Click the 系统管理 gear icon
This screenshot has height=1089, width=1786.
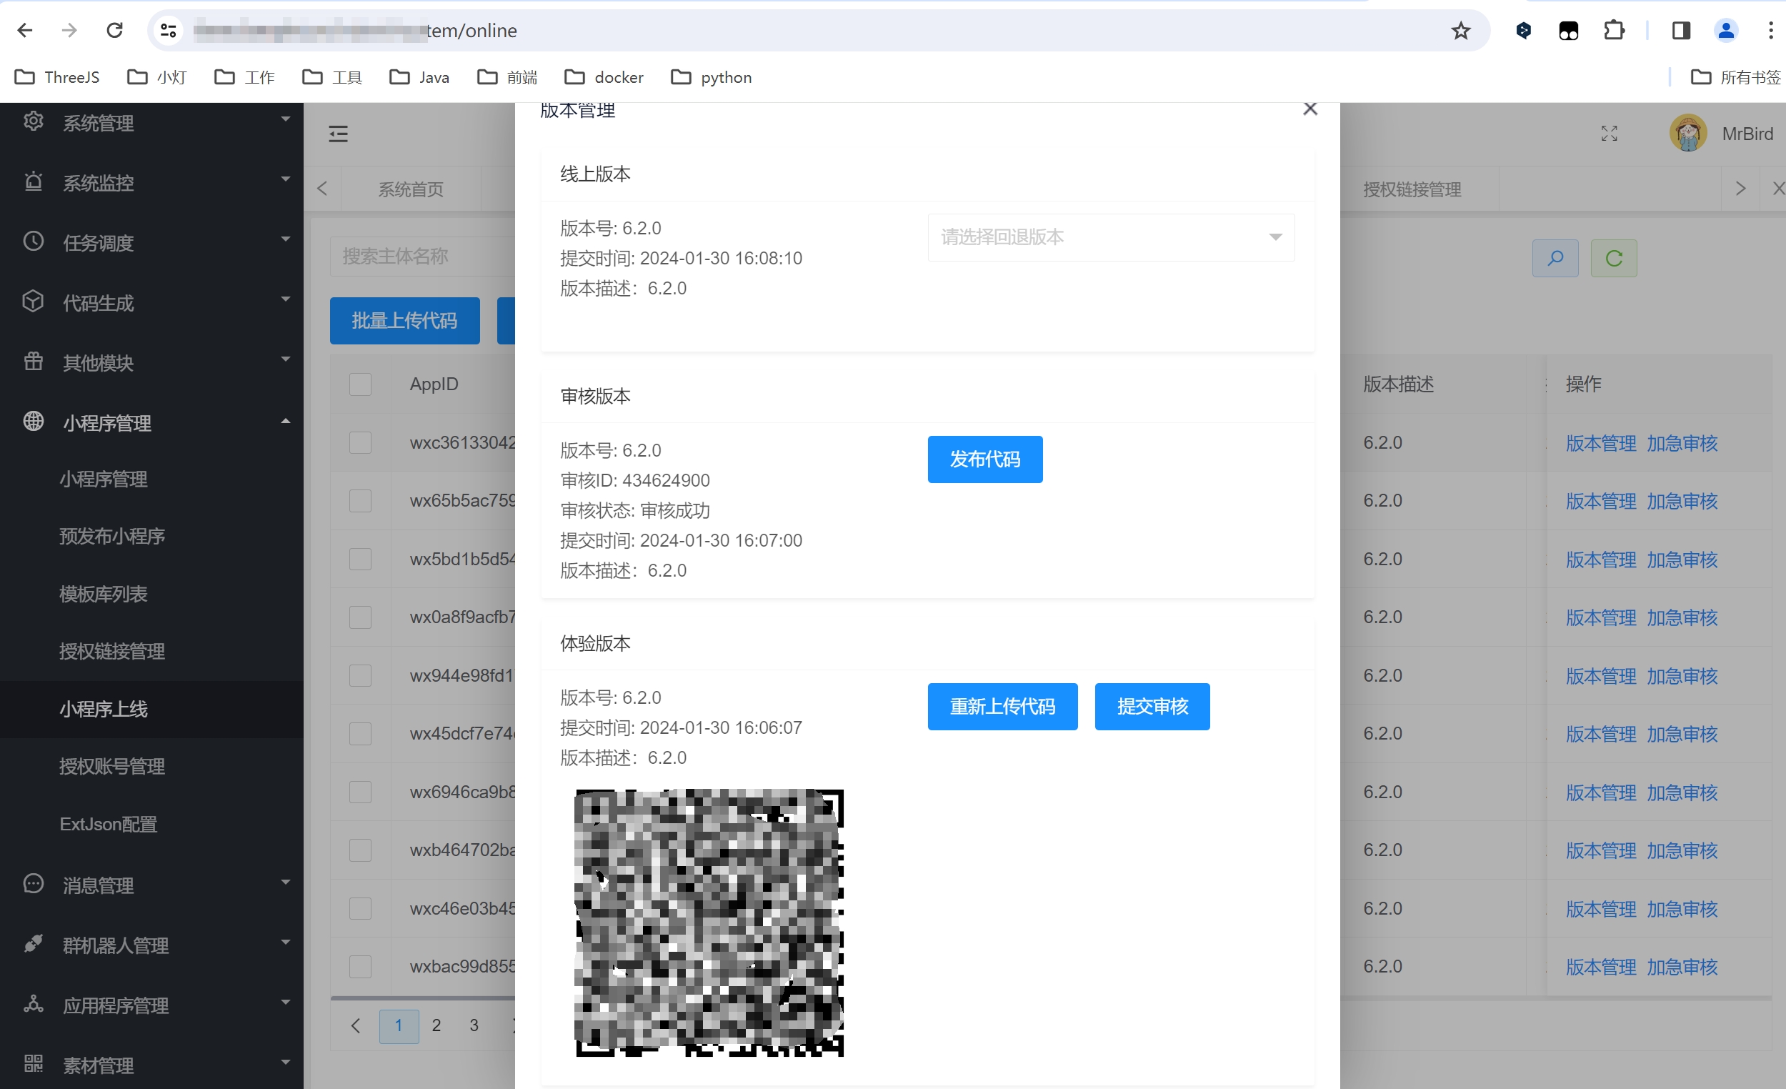click(x=34, y=121)
